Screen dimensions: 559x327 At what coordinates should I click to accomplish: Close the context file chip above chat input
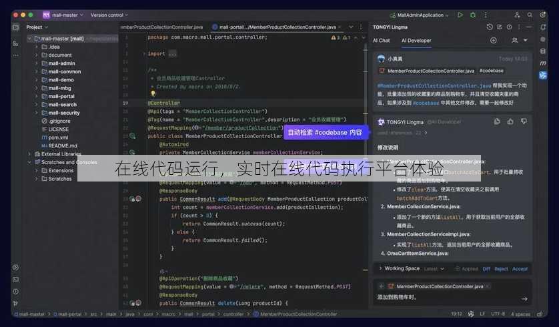(x=488, y=286)
